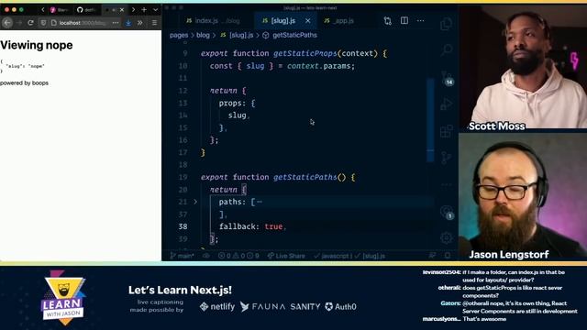Click the browser shield tracking icon
This screenshot has height=330, width=587.
click(43, 23)
